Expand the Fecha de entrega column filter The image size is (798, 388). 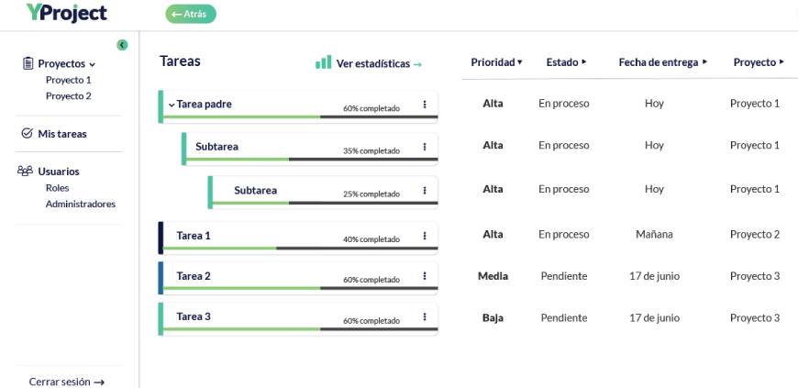click(x=662, y=62)
